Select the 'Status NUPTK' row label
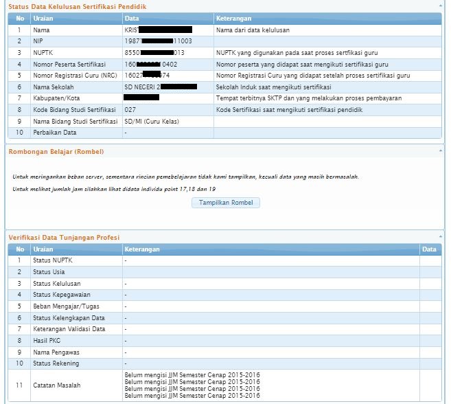The image size is (451, 404). (53, 260)
